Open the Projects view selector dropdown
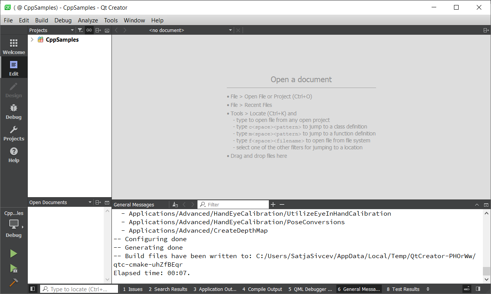This screenshot has width=491, height=294. (72, 30)
